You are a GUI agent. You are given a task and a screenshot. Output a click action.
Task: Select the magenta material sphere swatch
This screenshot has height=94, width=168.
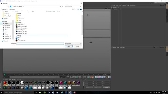coord(61,83)
